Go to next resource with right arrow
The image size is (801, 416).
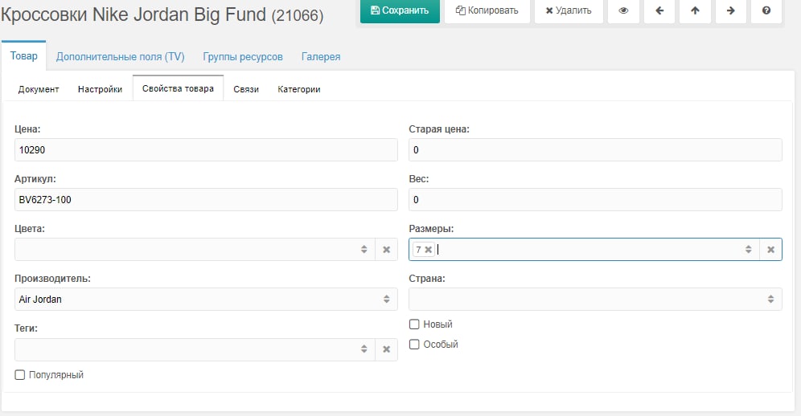coord(730,10)
